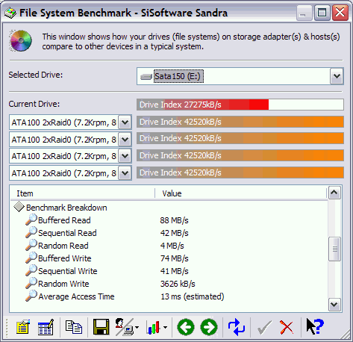Click the magnifier icon beside Buffered Read
The height and width of the screenshot is (342, 353).
(x=31, y=220)
